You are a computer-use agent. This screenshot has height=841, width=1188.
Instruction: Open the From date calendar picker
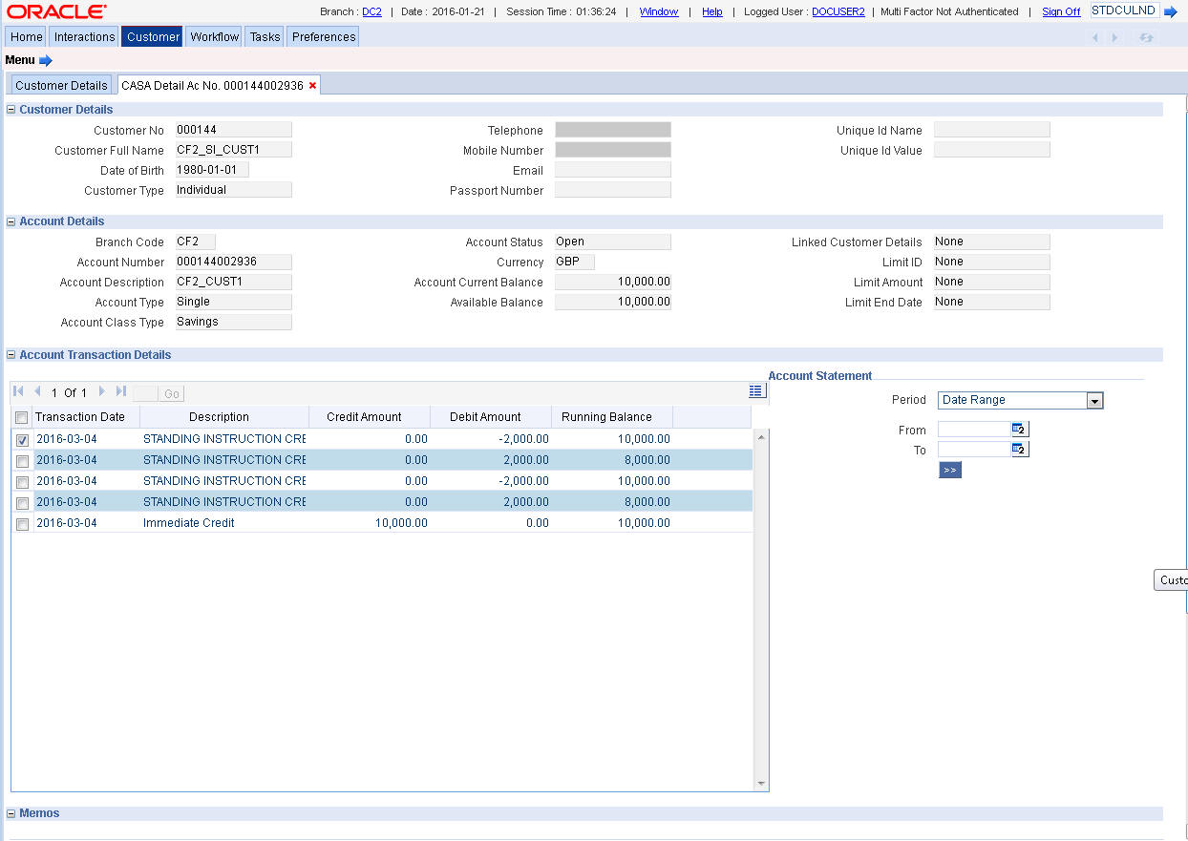pos(1019,430)
